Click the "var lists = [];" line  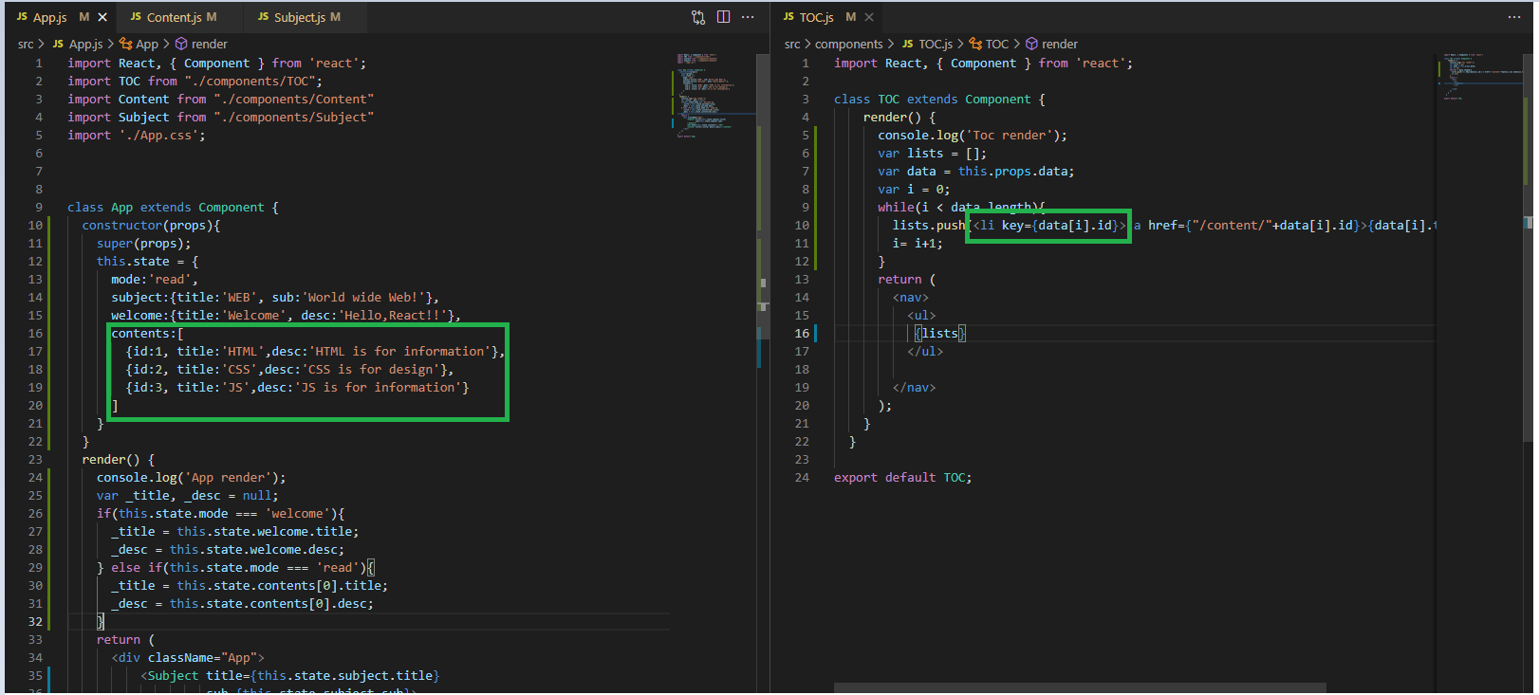[x=932, y=154]
